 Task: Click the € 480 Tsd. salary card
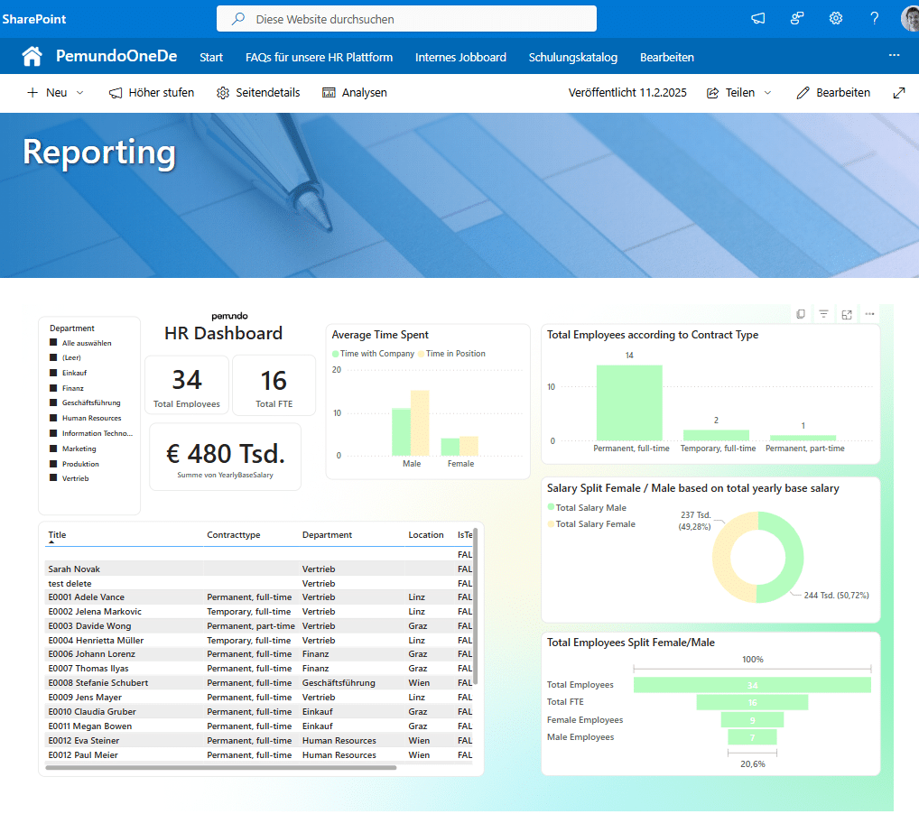[x=225, y=458]
